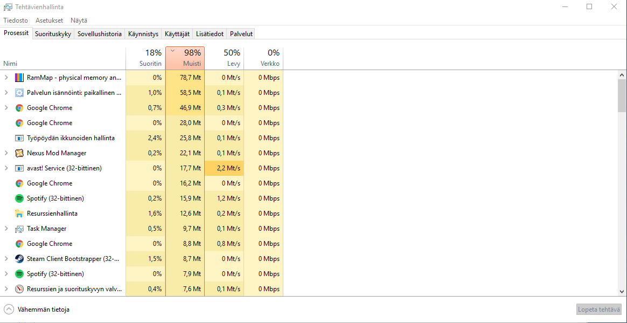Click the collapse arrow icon beside Vähemmän tietoja

coord(9,310)
